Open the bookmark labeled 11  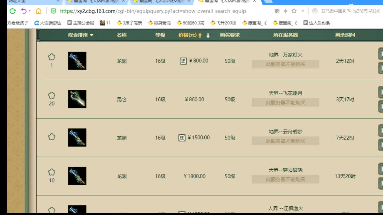105,23
